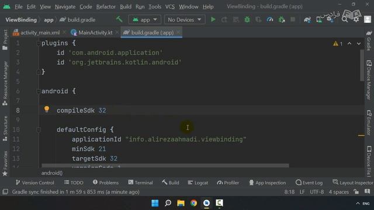Click the Apply Changes and Restart Activity icon
The image size is (374, 210).
pyautogui.click(x=224, y=19)
